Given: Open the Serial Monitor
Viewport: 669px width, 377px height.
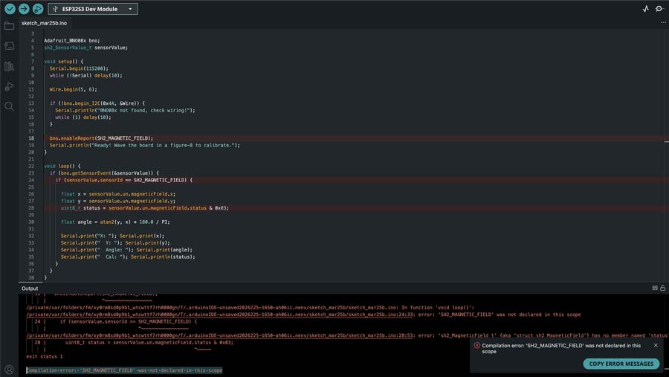Looking at the screenshot, I should tap(659, 9).
